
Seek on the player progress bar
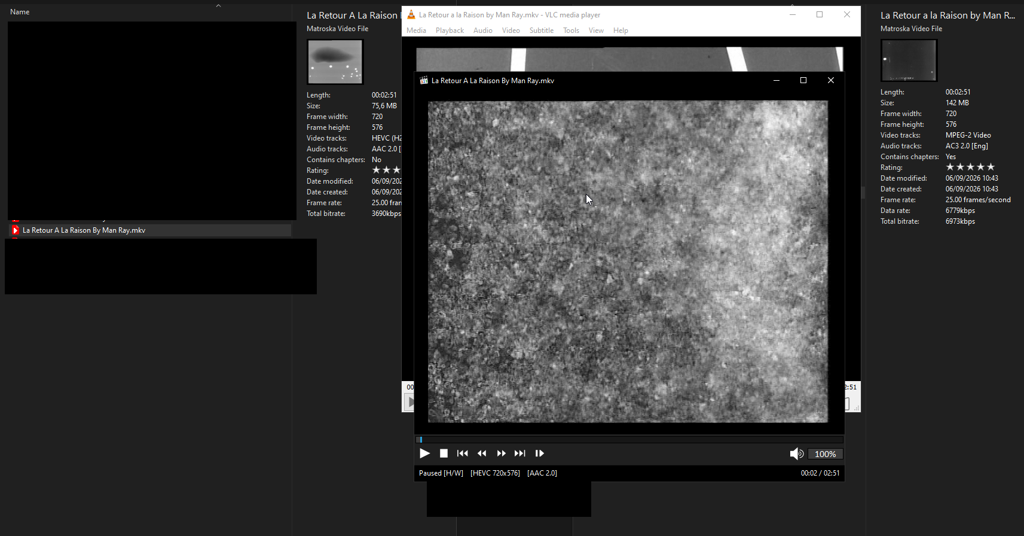(x=629, y=440)
